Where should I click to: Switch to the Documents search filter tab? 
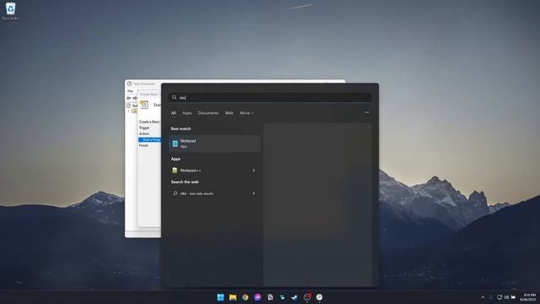click(x=208, y=113)
